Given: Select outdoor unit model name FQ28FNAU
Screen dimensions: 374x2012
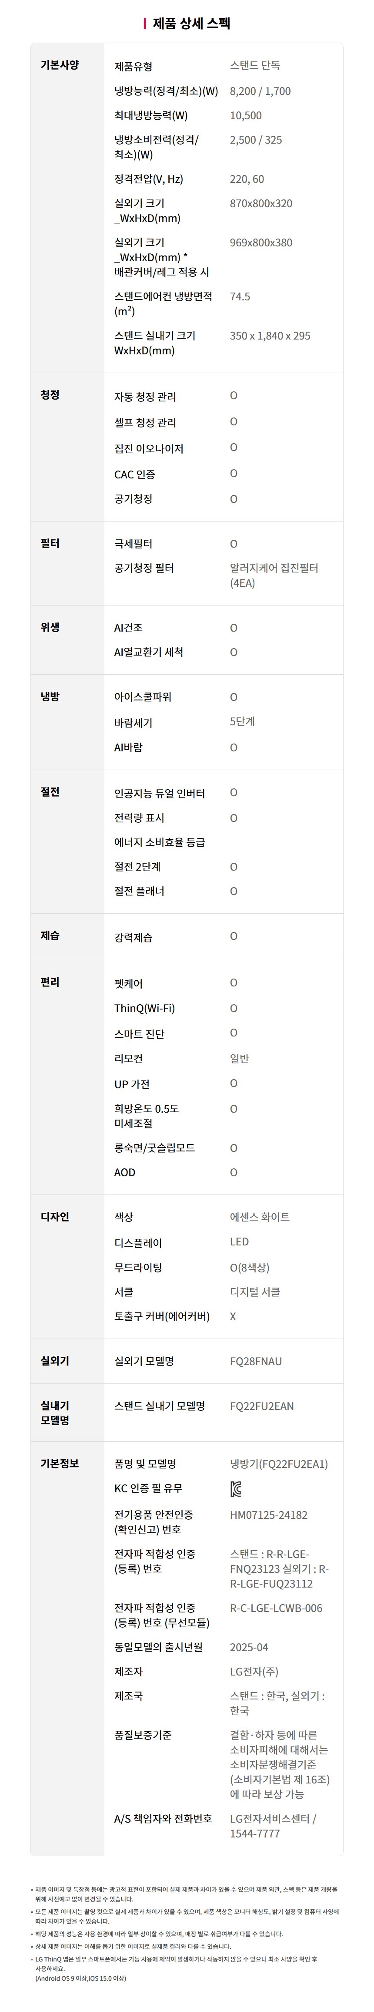Looking at the screenshot, I should (x=255, y=1361).
